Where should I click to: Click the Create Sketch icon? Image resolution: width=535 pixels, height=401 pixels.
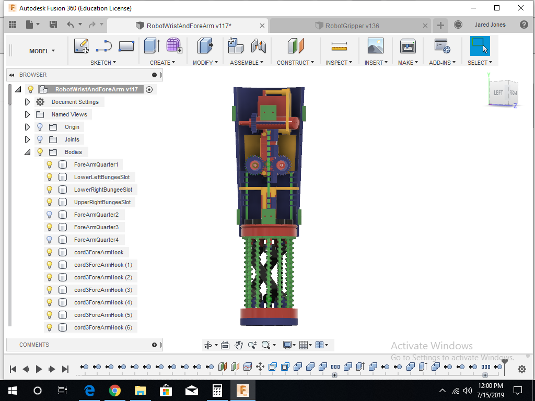point(81,46)
